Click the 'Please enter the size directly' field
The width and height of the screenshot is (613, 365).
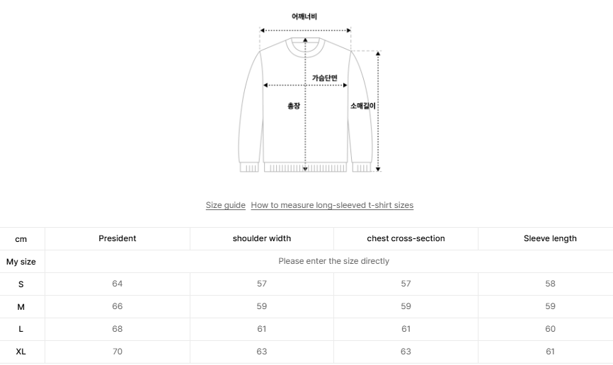[x=333, y=261]
